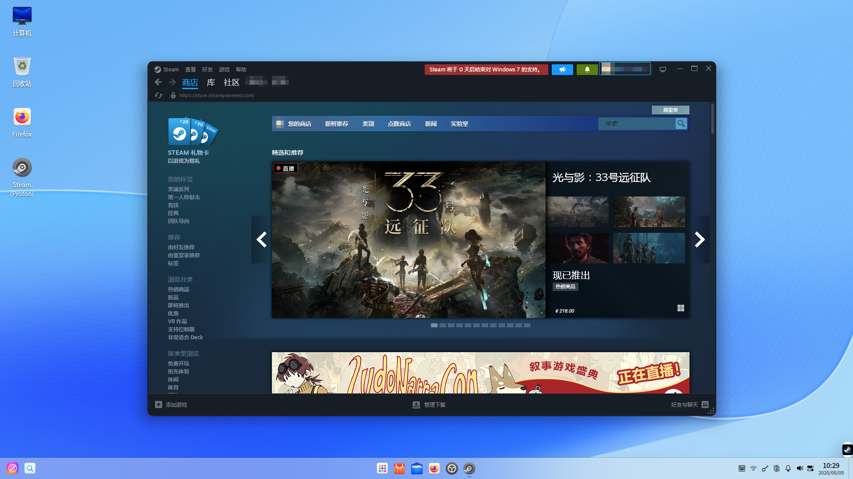
Task: Show previous featured game with left arrow
Action: click(261, 239)
